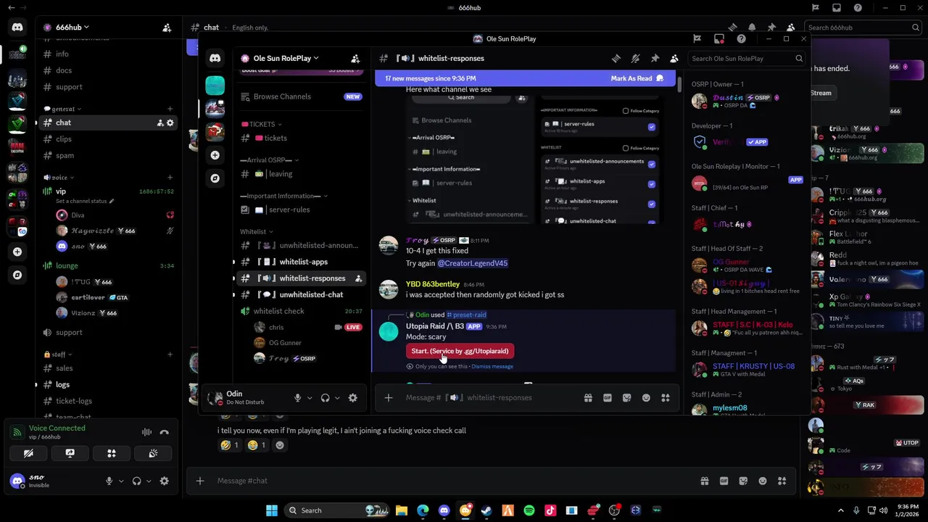Open the leaving channel
The image size is (928, 522).
click(x=300, y=174)
